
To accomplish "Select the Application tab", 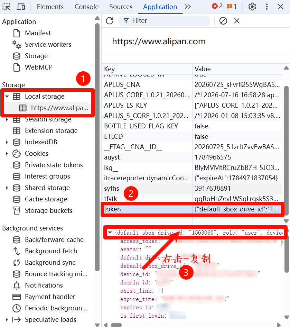I will (x=160, y=7).
